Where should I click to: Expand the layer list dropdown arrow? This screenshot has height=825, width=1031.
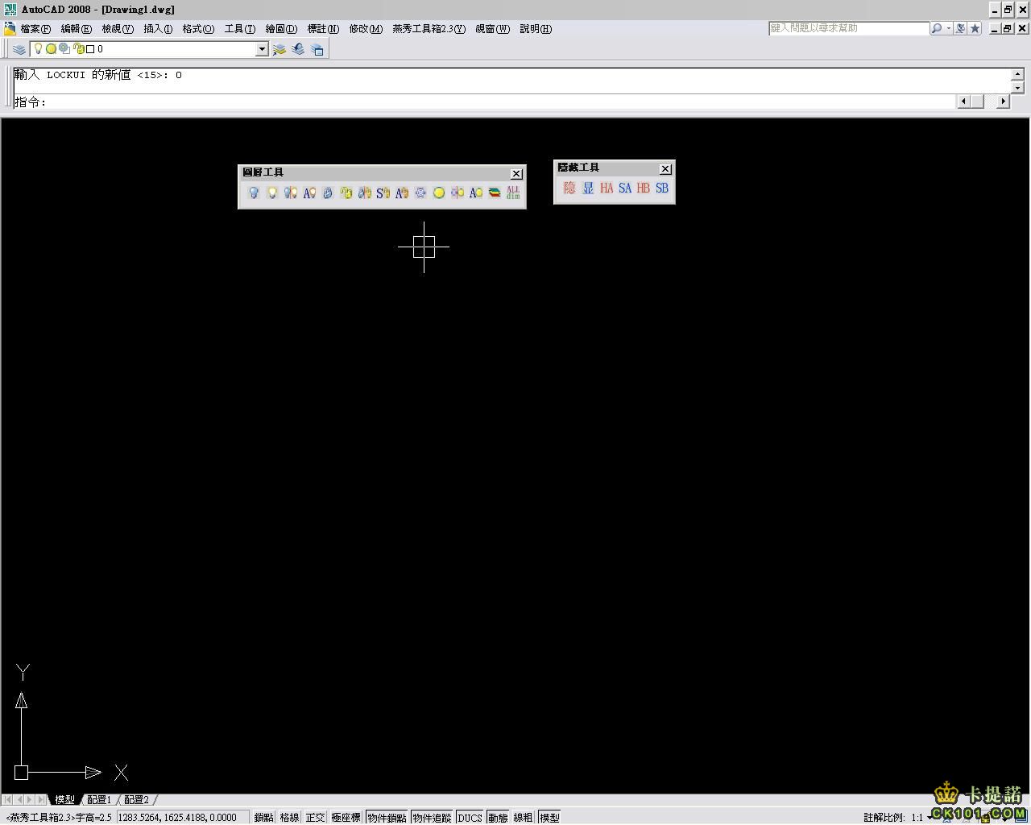point(262,49)
